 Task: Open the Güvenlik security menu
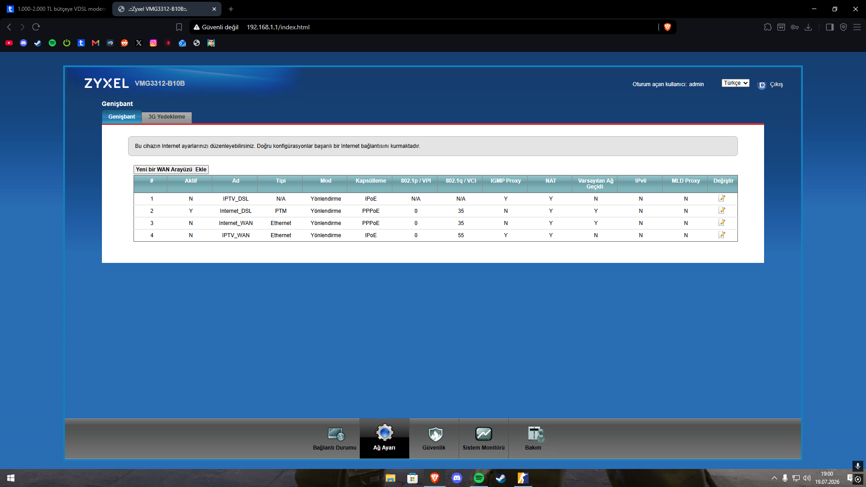(x=434, y=438)
